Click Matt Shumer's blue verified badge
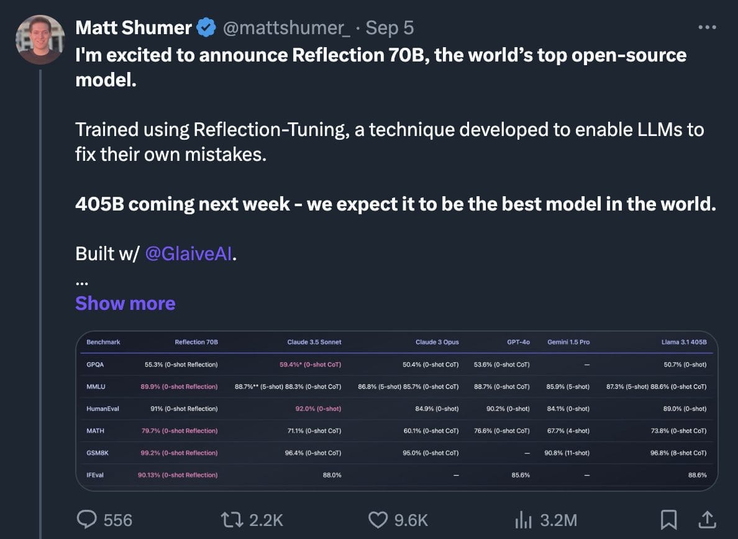 point(205,27)
